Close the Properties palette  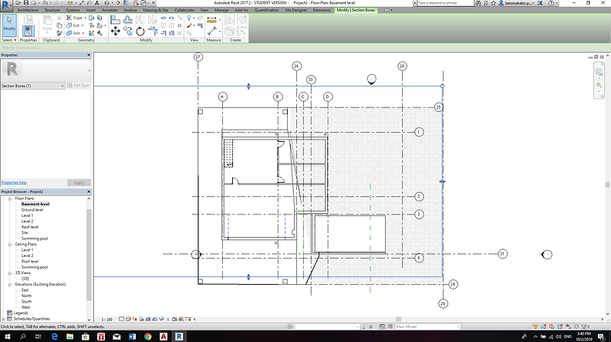click(x=89, y=55)
